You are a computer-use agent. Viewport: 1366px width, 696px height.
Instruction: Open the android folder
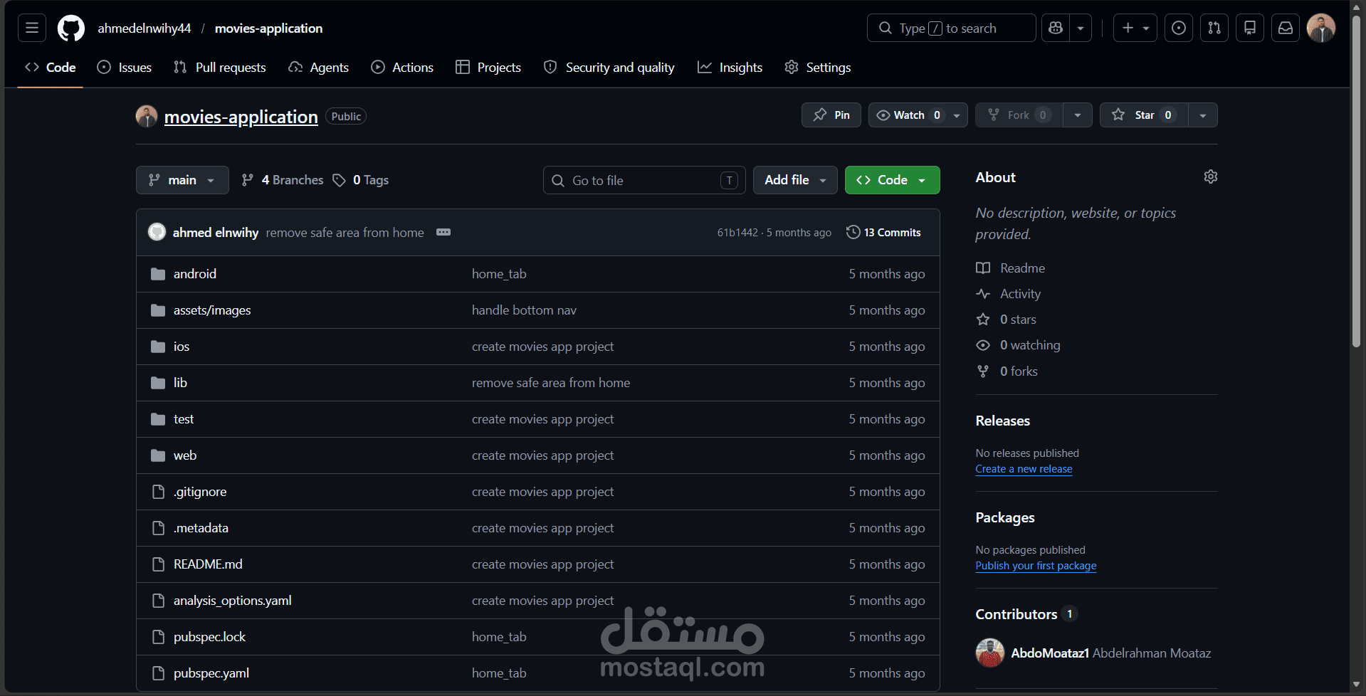click(x=195, y=274)
